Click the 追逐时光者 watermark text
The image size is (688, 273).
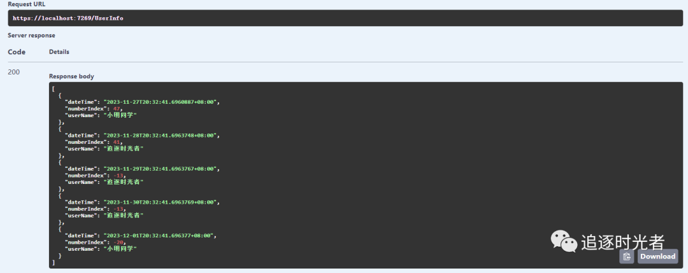(x=622, y=242)
